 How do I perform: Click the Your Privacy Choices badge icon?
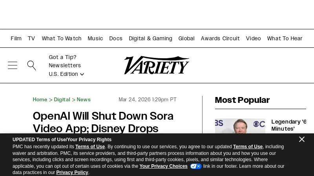(195, 166)
